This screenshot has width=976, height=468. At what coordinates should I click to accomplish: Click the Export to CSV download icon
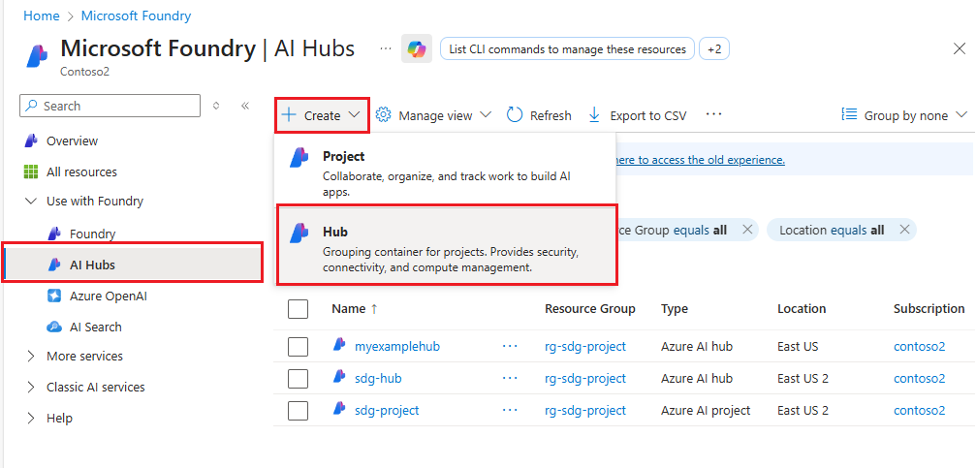594,115
